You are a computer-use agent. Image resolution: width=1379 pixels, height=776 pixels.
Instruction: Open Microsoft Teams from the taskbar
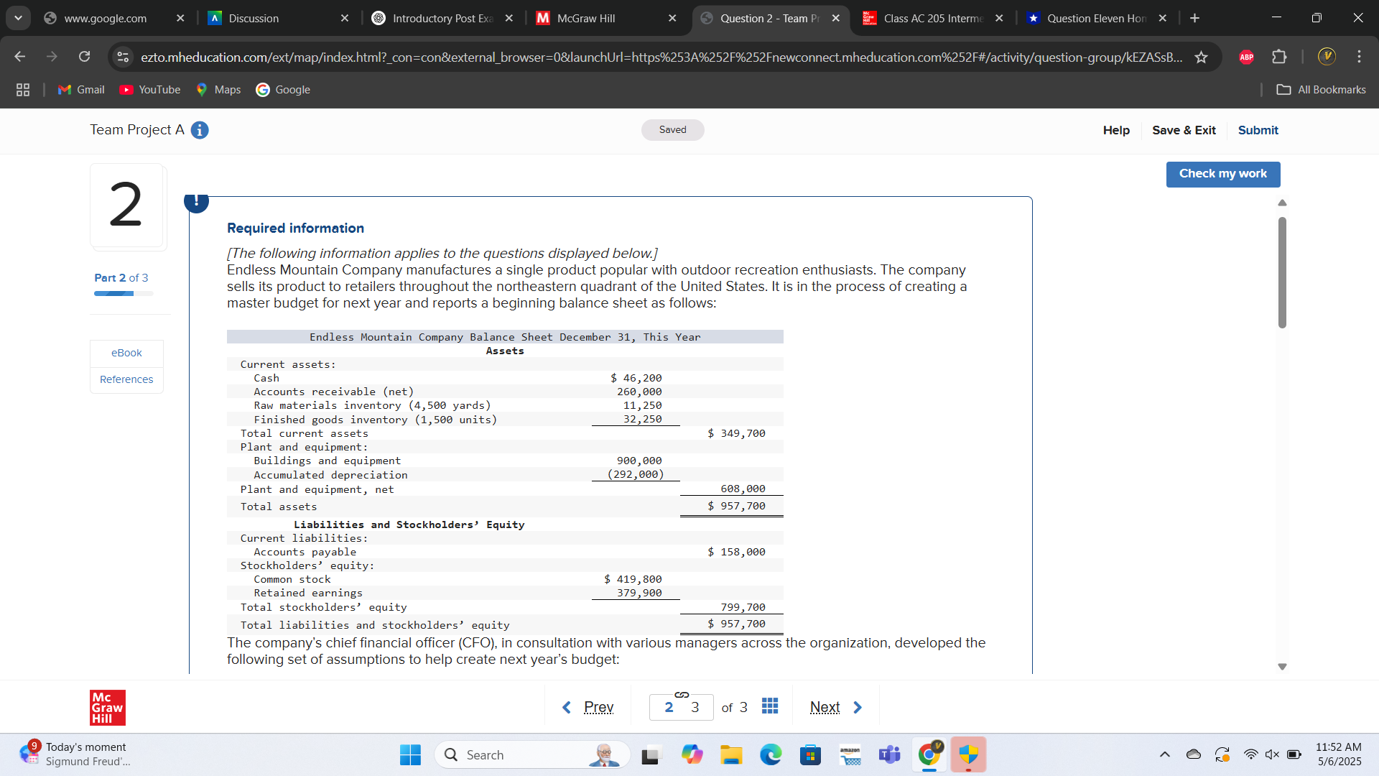[x=889, y=754]
